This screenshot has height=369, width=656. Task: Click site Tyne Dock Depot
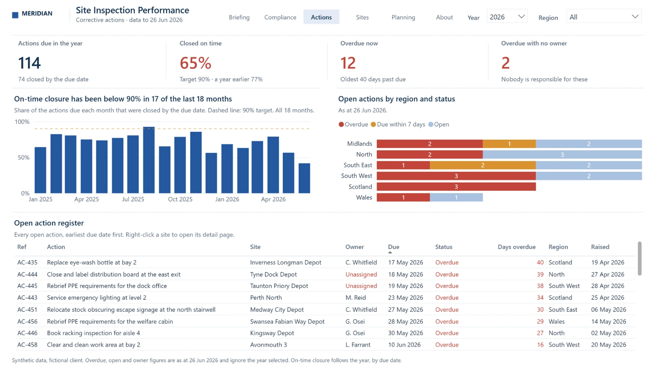pyautogui.click(x=273, y=274)
